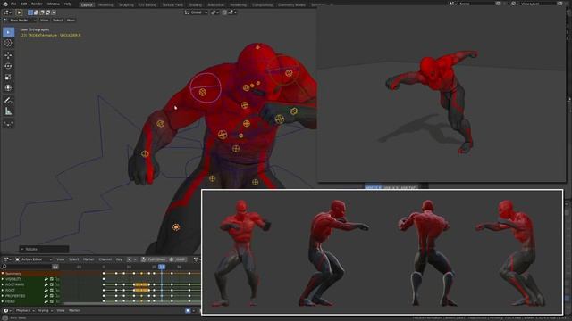Viewport: 572px width, 321px height.
Task: Open the Help menu
Action: 68,4
